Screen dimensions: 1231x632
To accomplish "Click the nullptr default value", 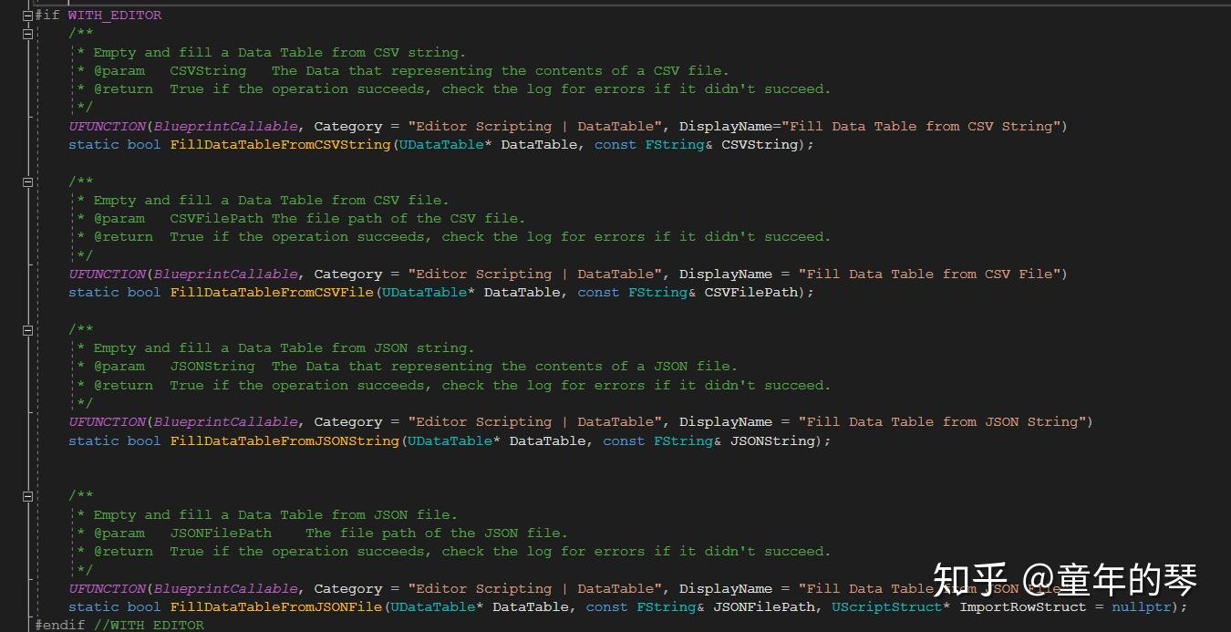I will pos(1142,606).
